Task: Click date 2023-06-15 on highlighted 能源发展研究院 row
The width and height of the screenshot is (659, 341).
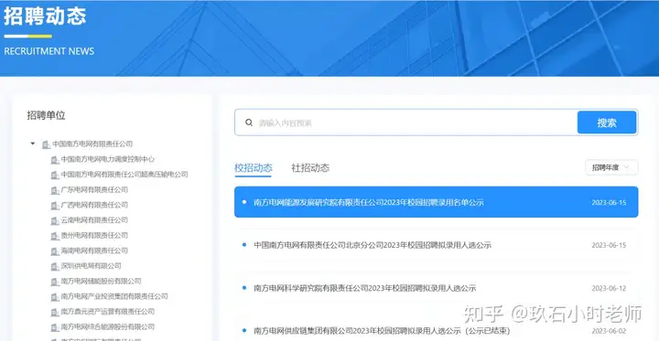Action: (x=609, y=202)
